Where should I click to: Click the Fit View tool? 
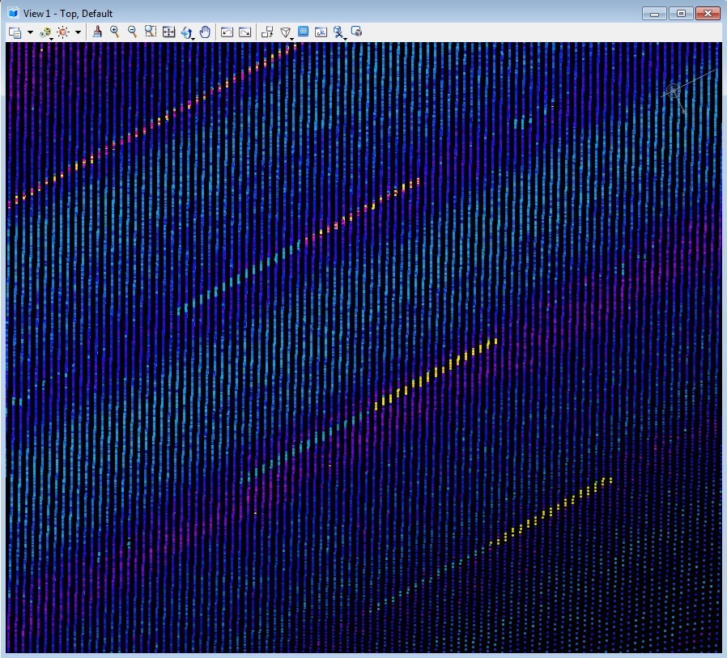pyautogui.click(x=169, y=32)
